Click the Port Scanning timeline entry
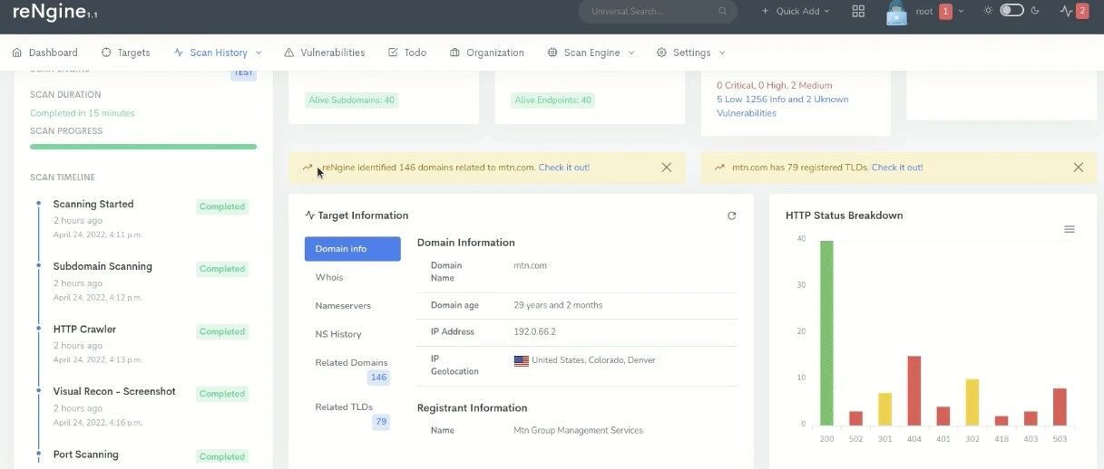The image size is (1104, 469). 86,455
